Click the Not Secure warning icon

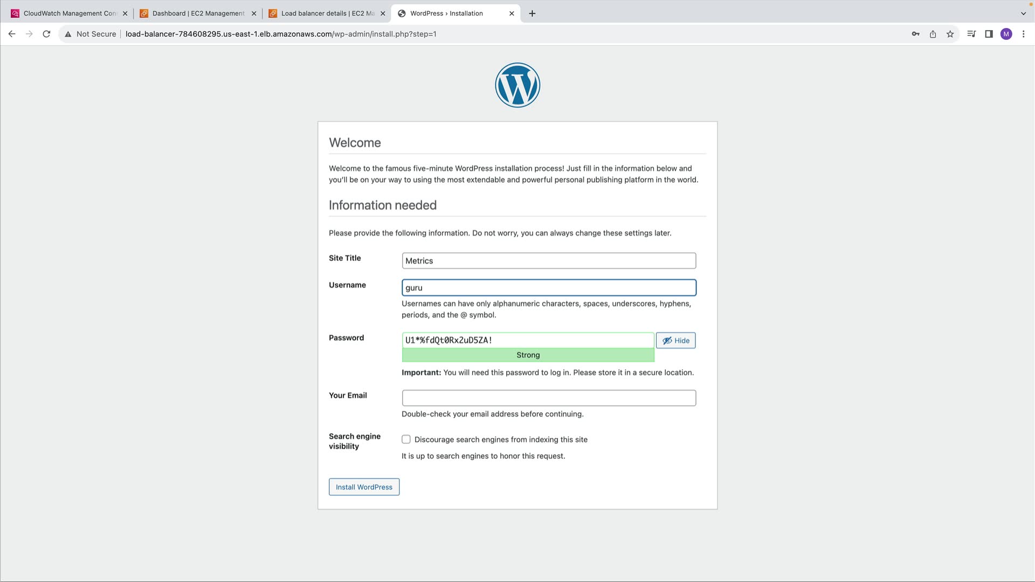68,34
